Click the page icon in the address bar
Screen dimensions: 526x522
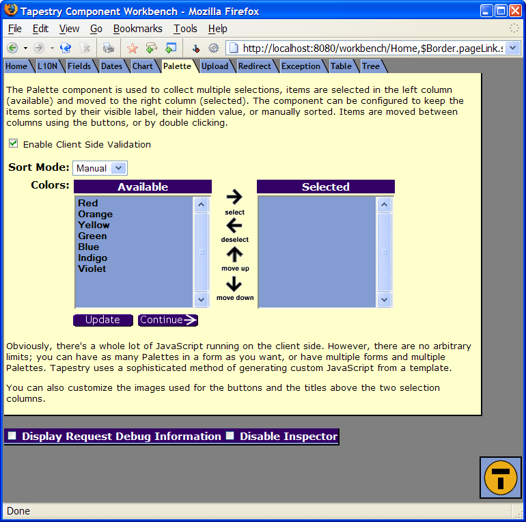click(x=234, y=48)
